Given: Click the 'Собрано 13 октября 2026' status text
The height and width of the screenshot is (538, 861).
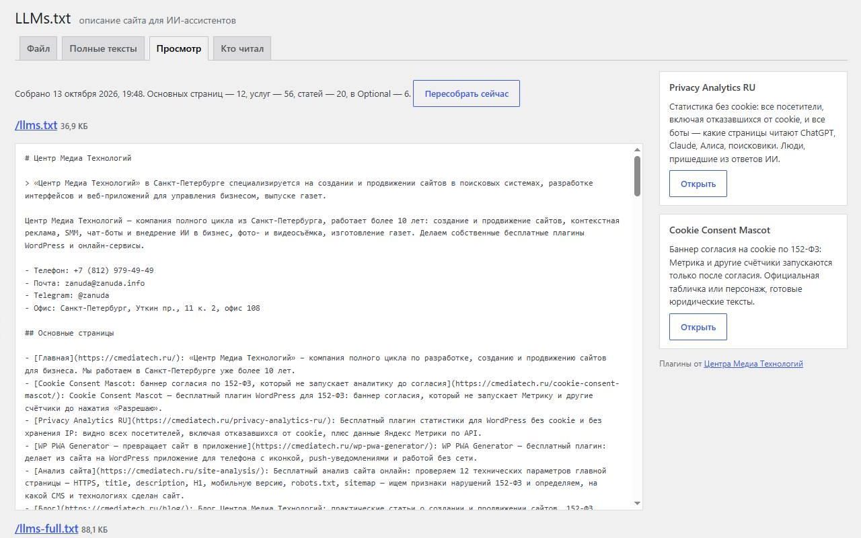Looking at the screenshot, I should [x=213, y=93].
